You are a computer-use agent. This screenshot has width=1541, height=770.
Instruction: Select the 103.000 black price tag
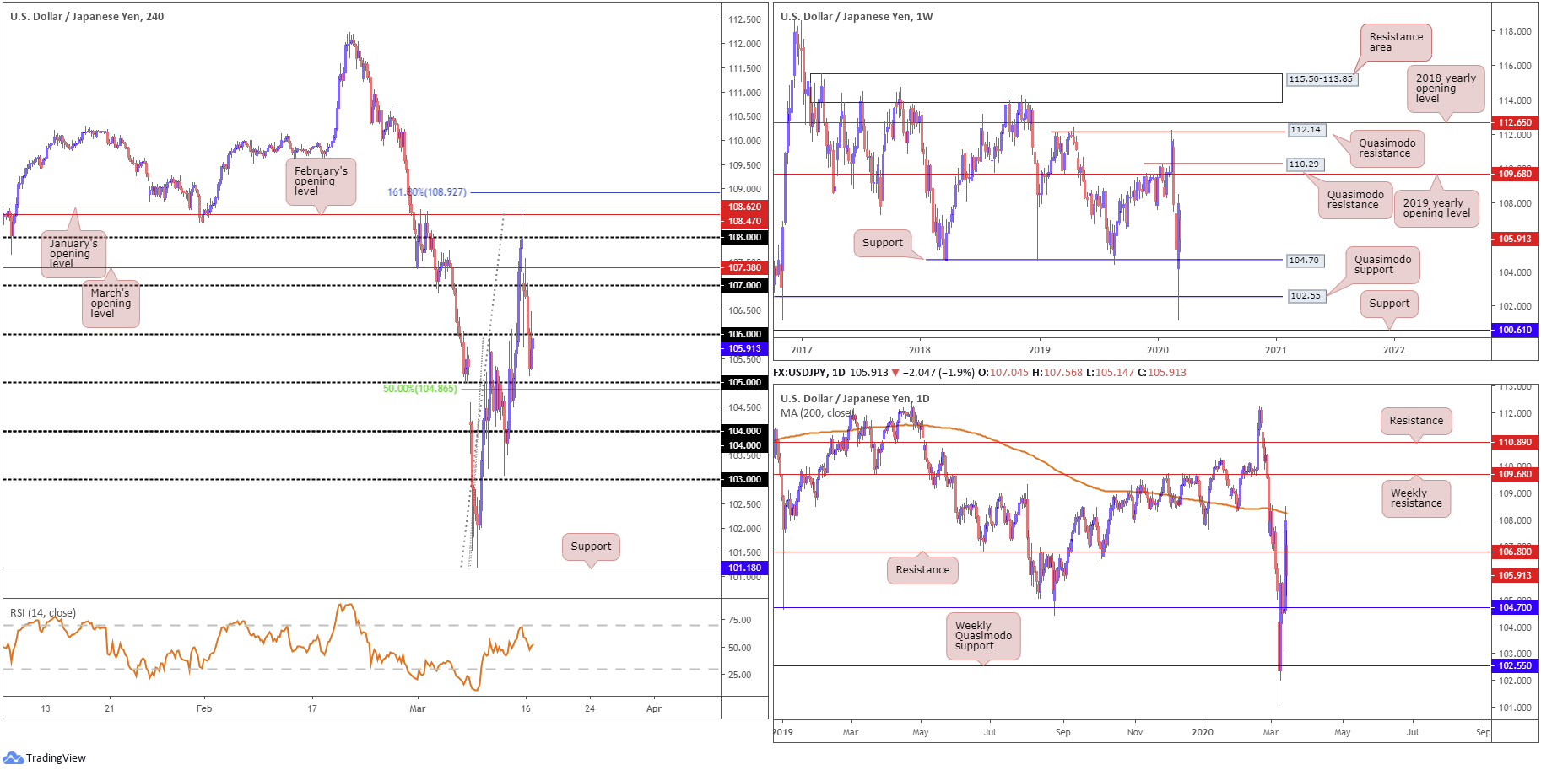(744, 479)
